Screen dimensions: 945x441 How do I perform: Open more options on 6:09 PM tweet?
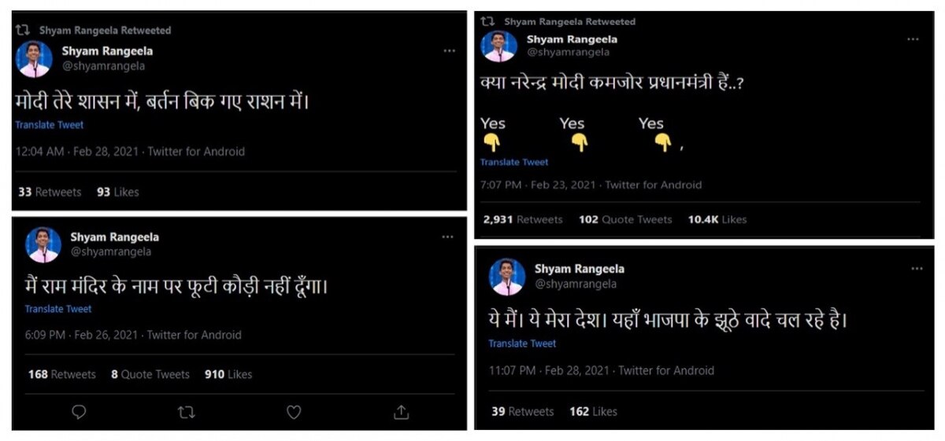click(447, 237)
